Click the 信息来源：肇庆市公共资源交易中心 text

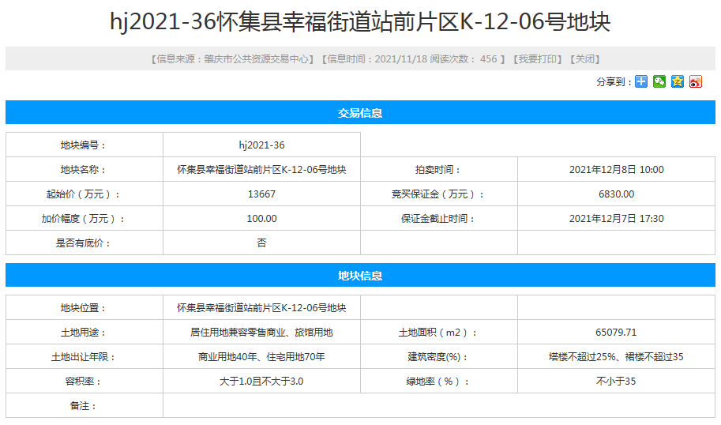tap(232, 59)
